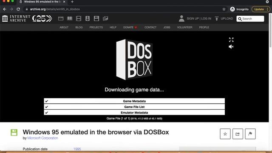Open the Microsoft Corporation creator link
This screenshot has width=272, height=153.
pos(42,138)
